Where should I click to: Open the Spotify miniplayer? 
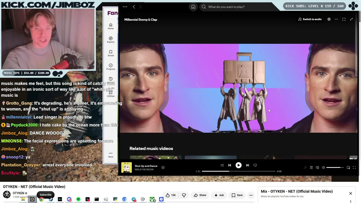coord(348,167)
